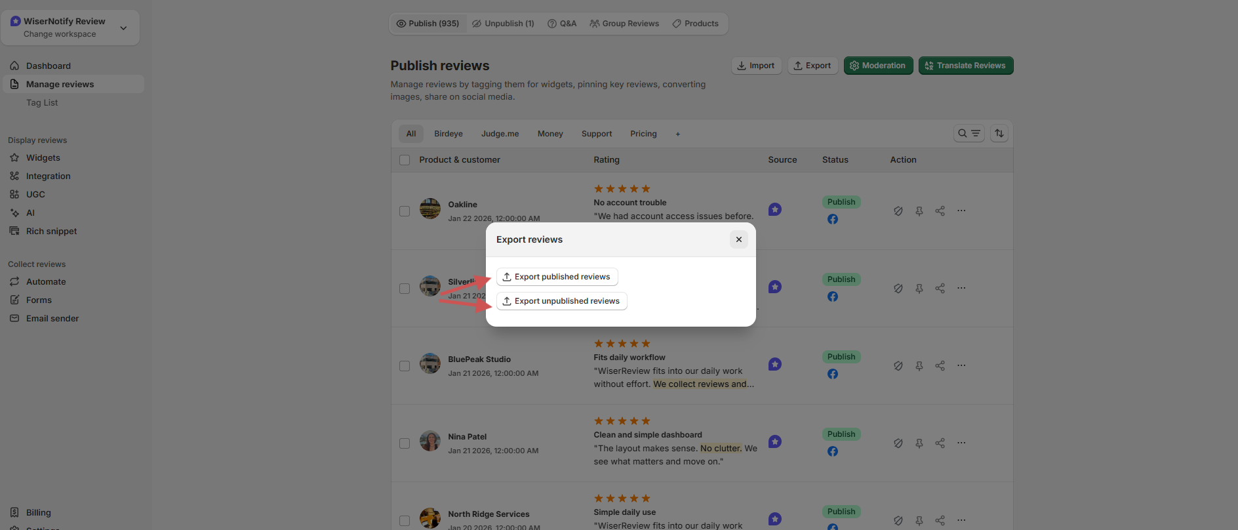Open Widgets in sidebar
The width and height of the screenshot is (1238, 530).
[x=43, y=158]
